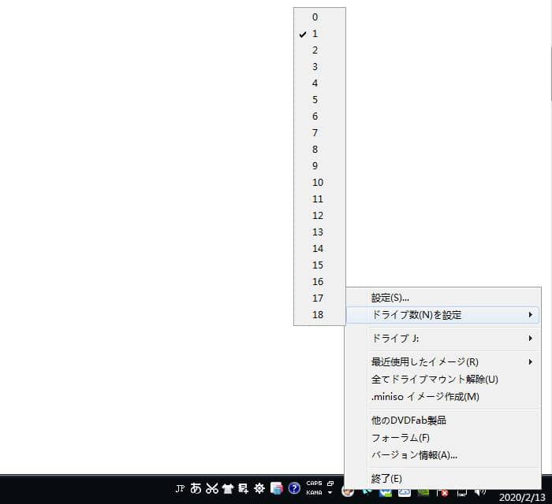Open the IME dictionary tool icon
552x504 pixels.
pyautogui.click(x=243, y=488)
